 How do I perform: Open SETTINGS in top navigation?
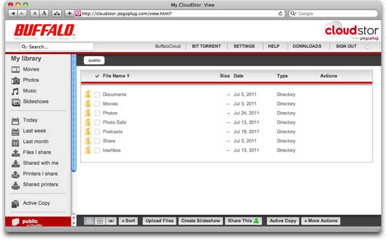pyautogui.click(x=244, y=46)
